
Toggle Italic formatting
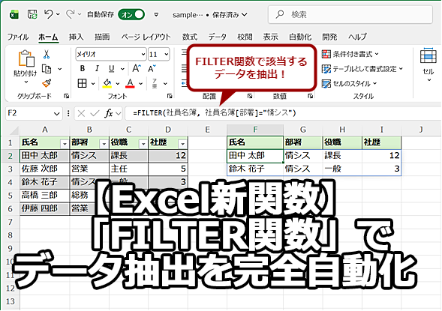click(x=97, y=68)
